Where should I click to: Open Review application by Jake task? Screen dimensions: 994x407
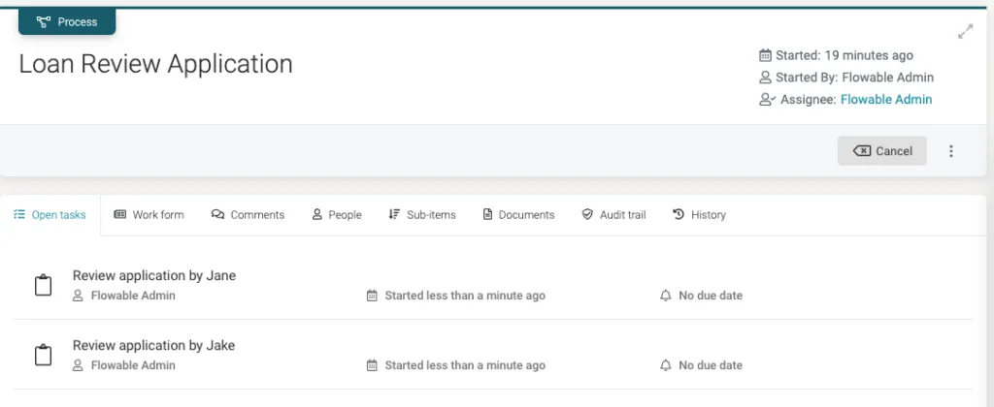click(x=154, y=345)
